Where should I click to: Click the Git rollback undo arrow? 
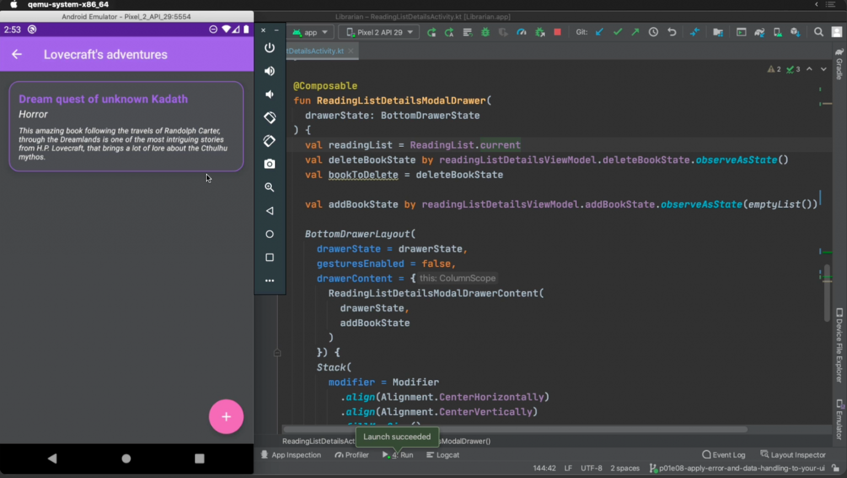click(x=672, y=32)
